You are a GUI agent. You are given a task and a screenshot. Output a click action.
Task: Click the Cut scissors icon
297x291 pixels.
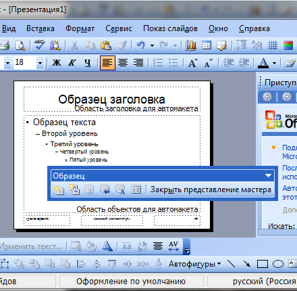pos(74,45)
